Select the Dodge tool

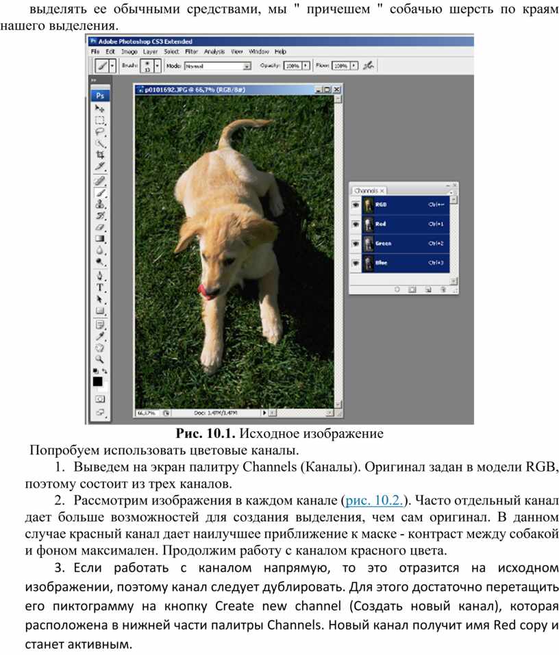point(99,262)
